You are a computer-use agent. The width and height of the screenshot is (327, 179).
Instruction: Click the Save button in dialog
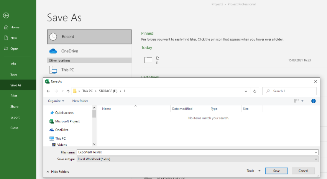(276, 171)
